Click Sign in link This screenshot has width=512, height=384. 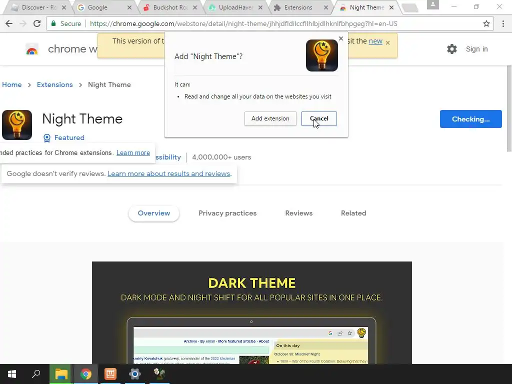pos(476,49)
